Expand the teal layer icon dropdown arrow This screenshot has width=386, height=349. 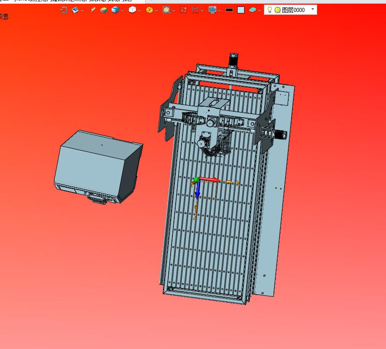259,10
